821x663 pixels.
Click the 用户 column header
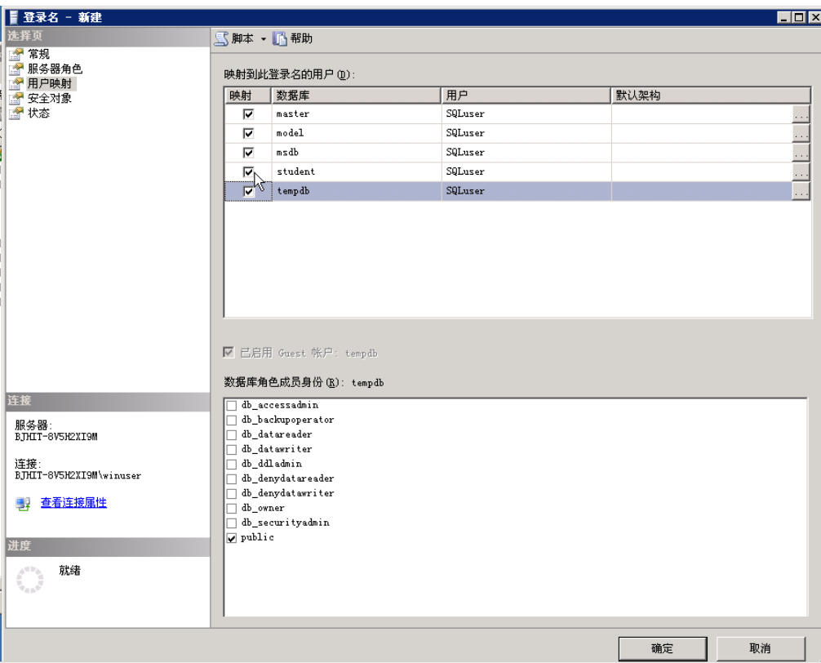[x=526, y=96]
